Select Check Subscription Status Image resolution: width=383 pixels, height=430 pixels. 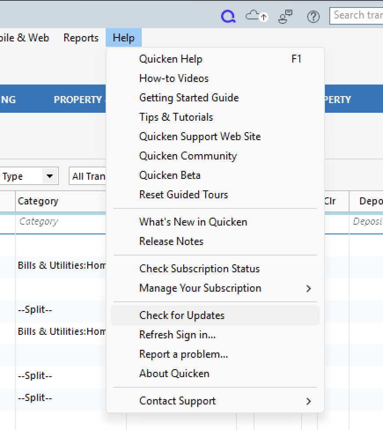coord(215,269)
